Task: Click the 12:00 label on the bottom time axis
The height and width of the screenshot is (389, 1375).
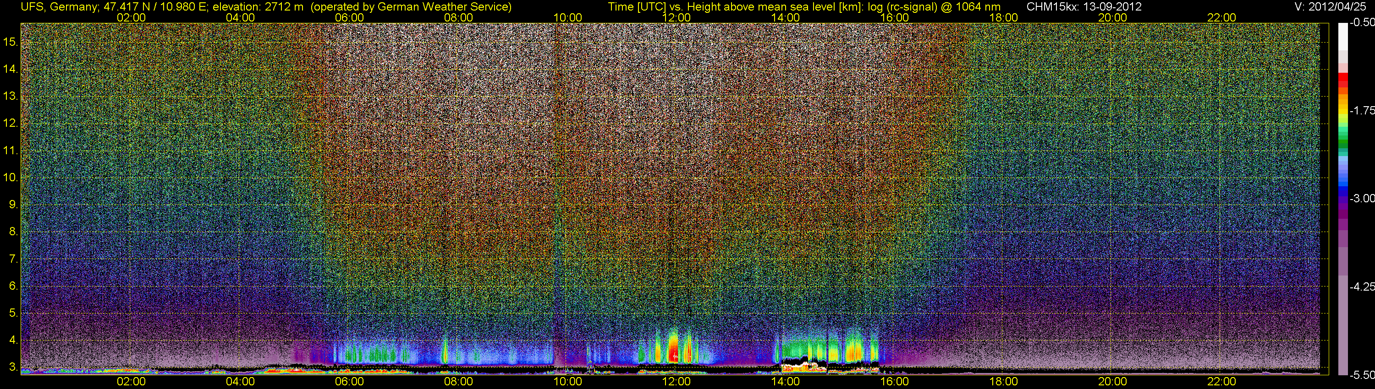Action: (676, 382)
